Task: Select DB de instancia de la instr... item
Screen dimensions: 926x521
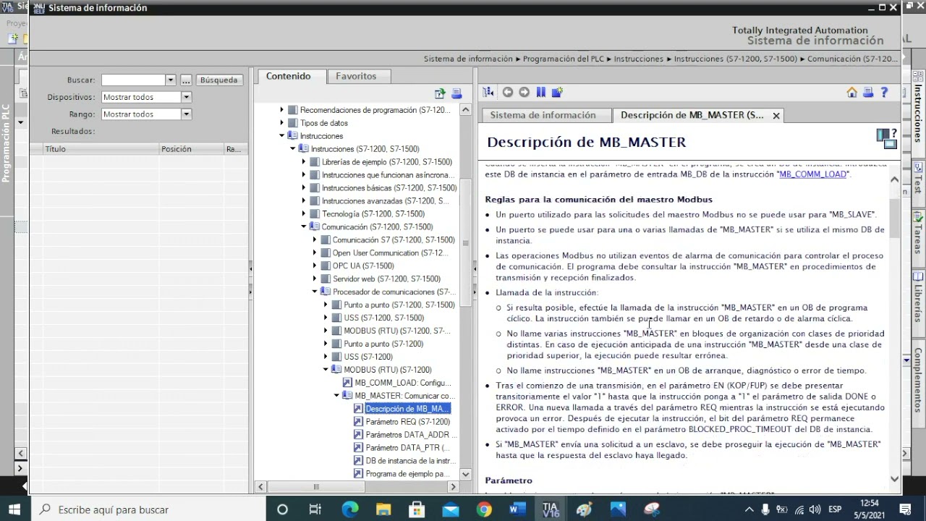Action: [410, 461]
